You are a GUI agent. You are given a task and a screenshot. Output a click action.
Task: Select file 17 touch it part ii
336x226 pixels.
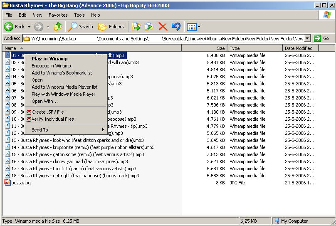[74, 169]
